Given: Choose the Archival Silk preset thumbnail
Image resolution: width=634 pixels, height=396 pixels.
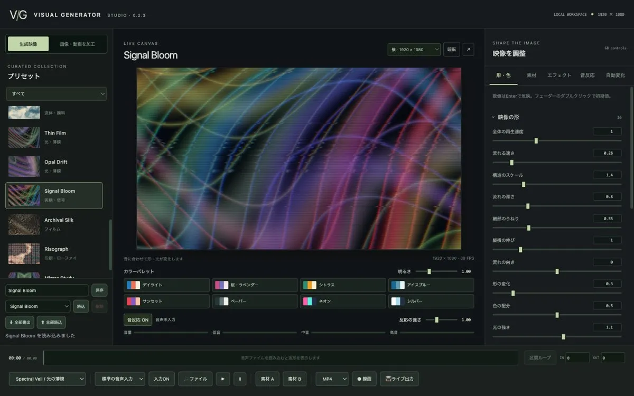Looking at the screenshot, I should tap(24, 224).
